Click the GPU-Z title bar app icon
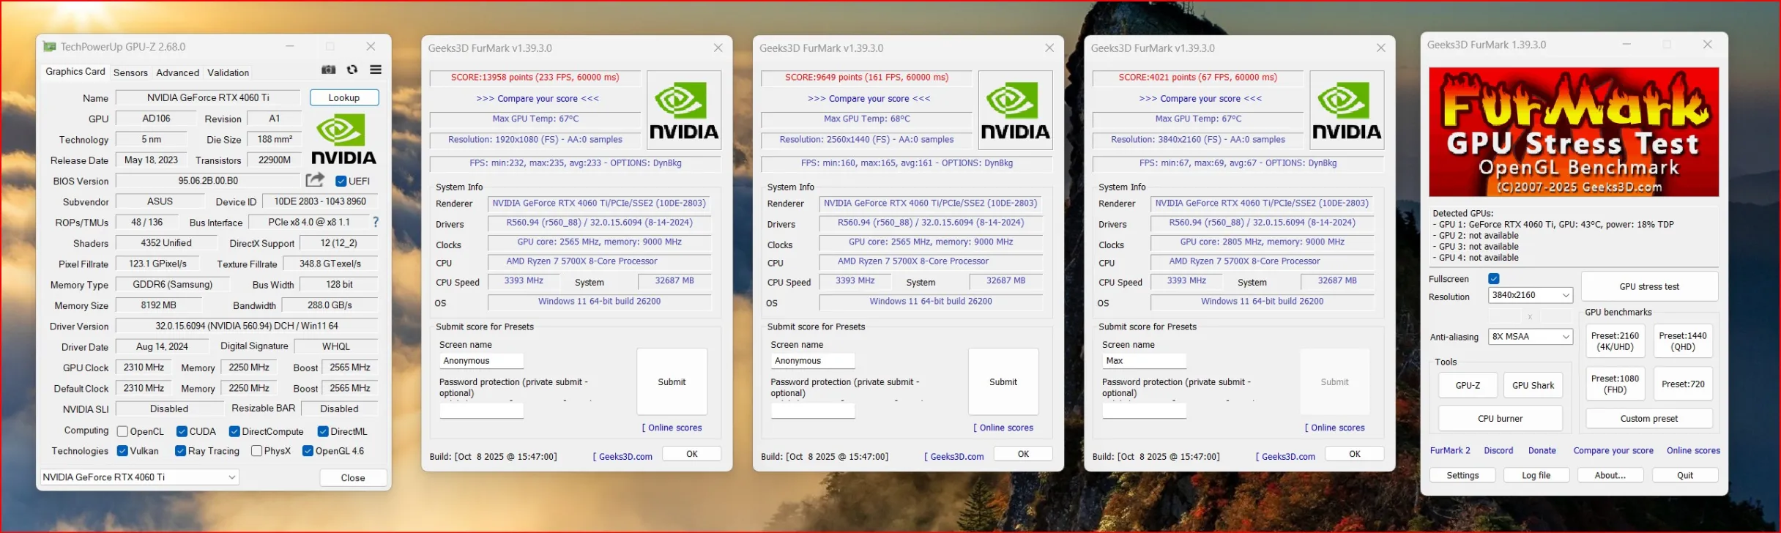 (x=49, y=47)
